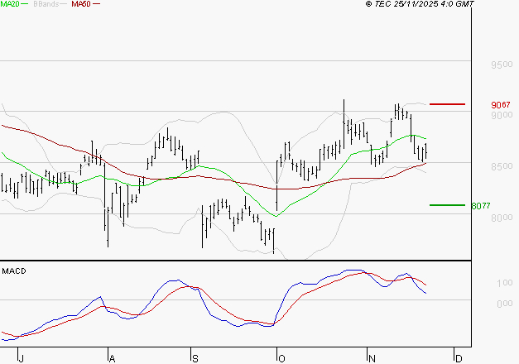Click the green support line near 8077
This screenshot has height=364, width=519.
point(447,204)
